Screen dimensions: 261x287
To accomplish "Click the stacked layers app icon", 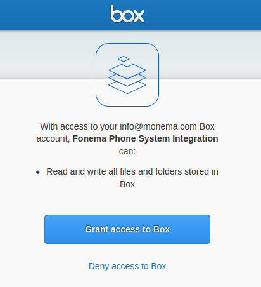I will (x=127, y=75).
